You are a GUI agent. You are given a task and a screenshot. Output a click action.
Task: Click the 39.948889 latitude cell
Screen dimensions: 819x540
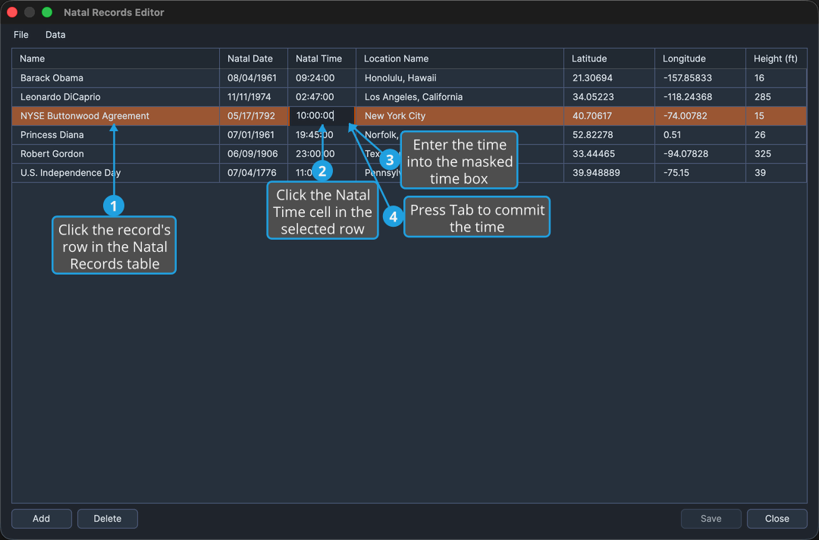(609, 173)
